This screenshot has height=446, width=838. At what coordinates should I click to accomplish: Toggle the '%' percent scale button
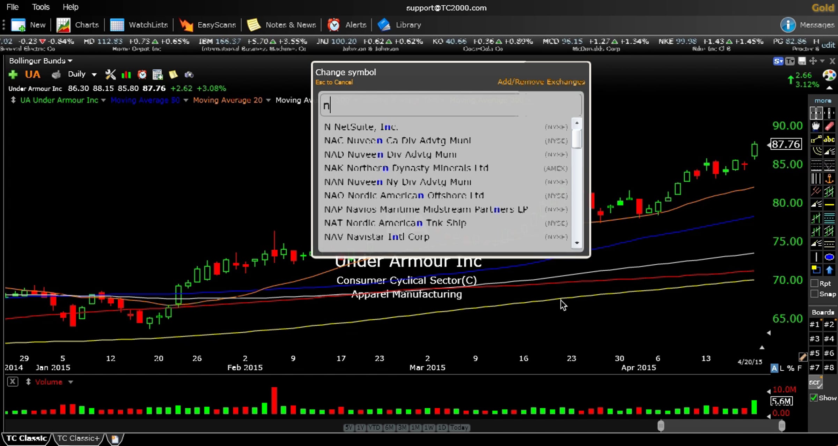pos(791,368)
